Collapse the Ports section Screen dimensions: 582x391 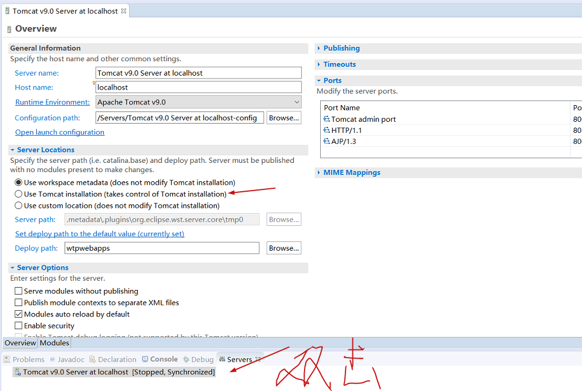[318, 81]
